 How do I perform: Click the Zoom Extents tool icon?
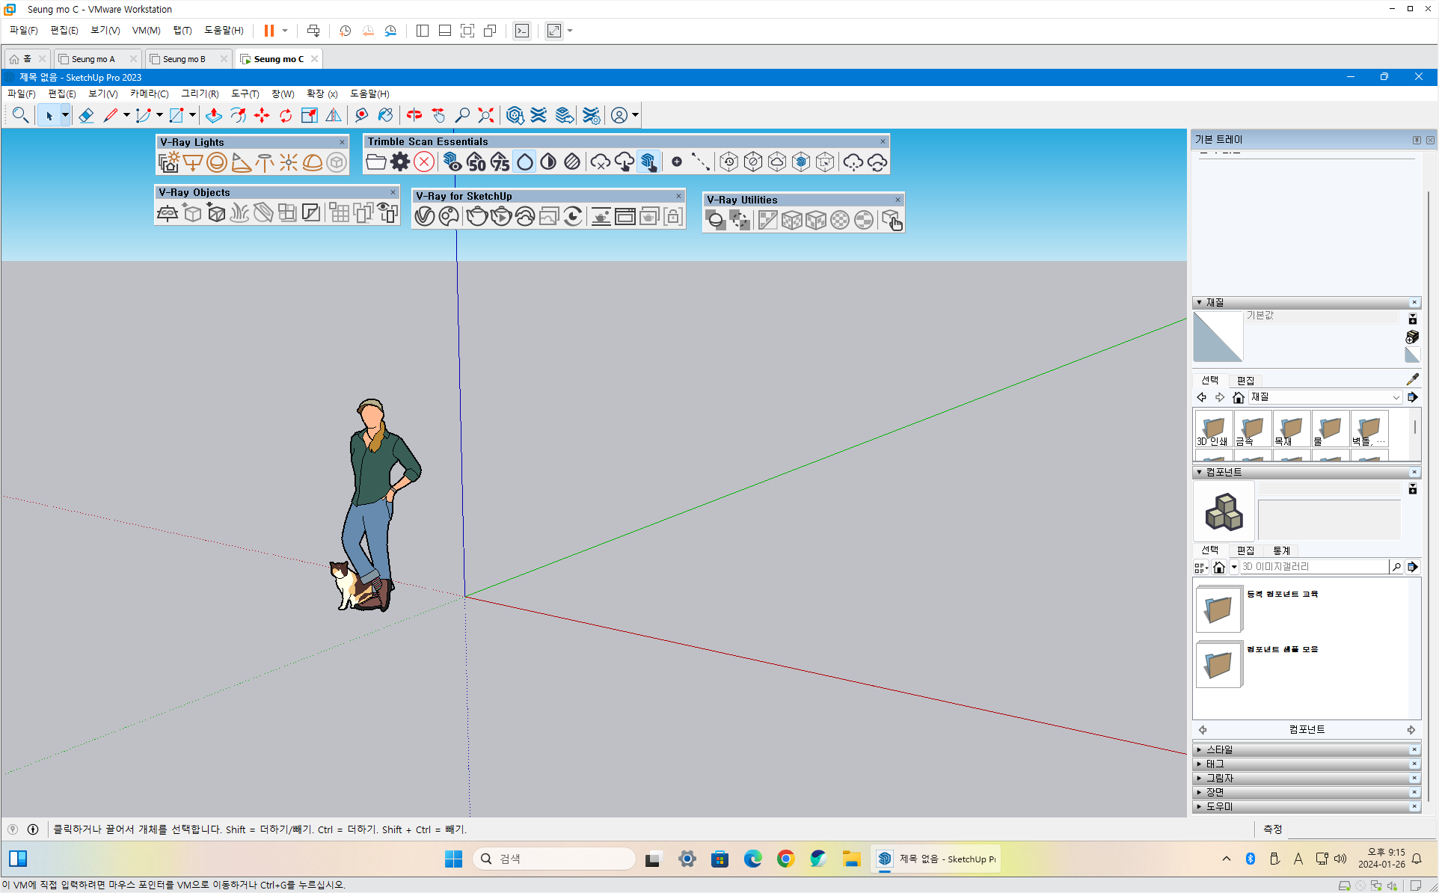click(486, 115)
